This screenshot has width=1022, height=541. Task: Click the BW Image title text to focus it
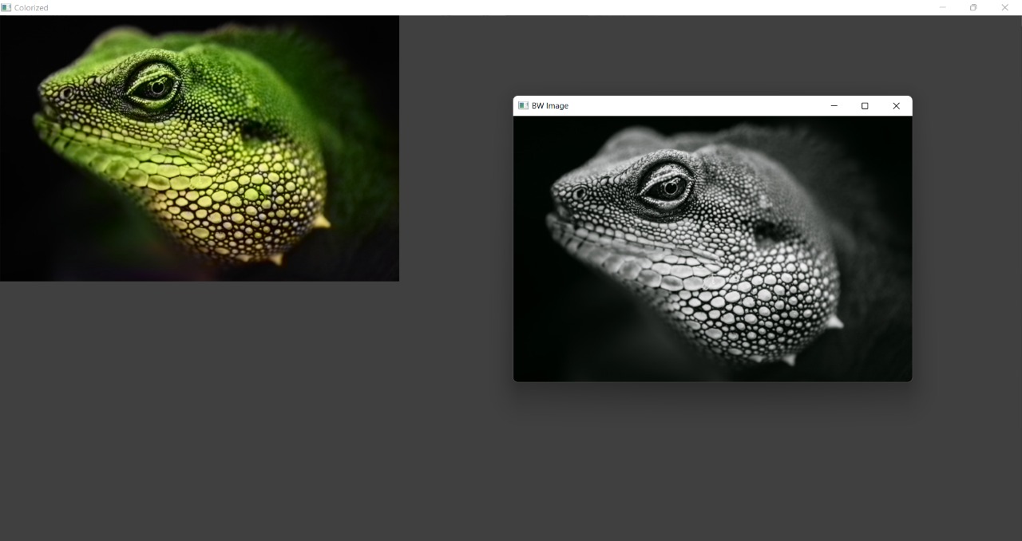(x=551, y=105)
